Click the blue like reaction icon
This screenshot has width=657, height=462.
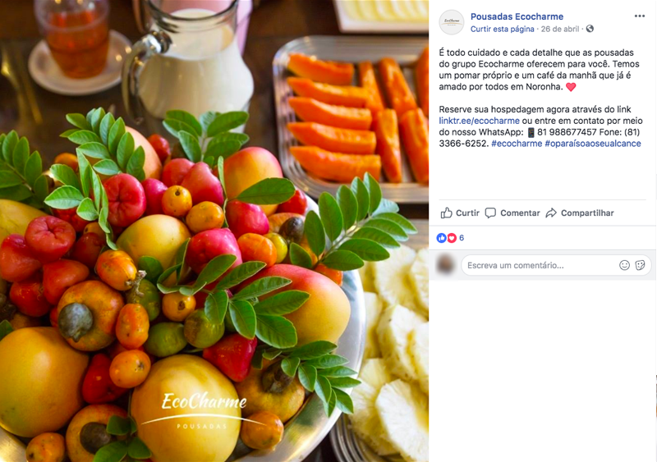click(441, 238)
